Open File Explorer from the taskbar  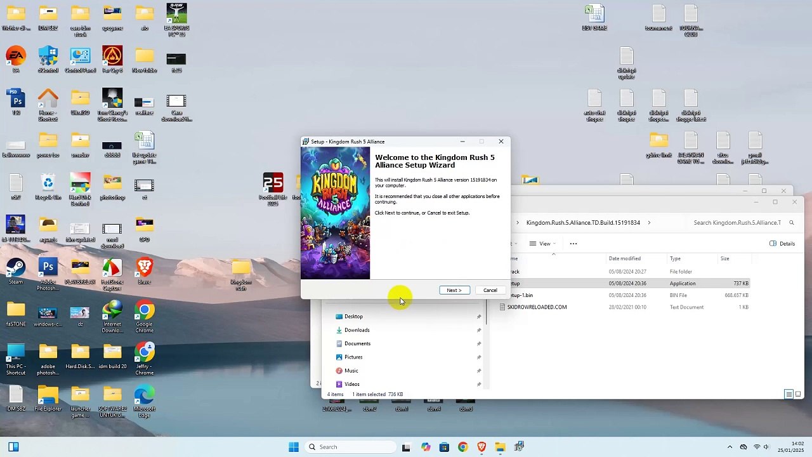tap(501, 447)
